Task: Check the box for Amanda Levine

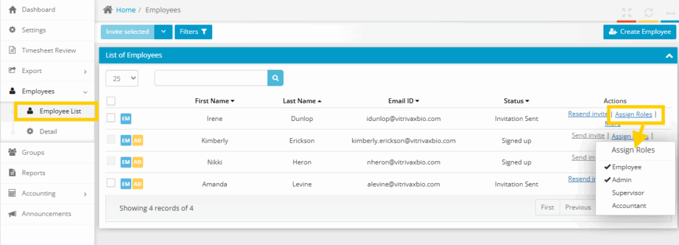Action: [x=111, y=183]
